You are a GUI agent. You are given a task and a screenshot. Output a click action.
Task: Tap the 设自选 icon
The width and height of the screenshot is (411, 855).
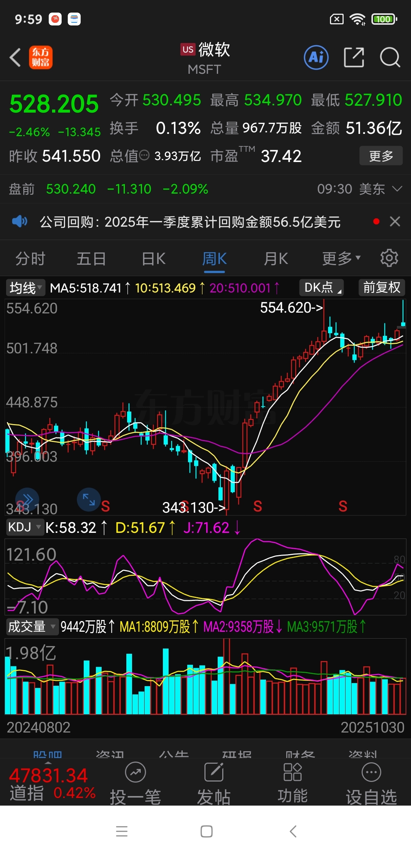(x=371, y=784)
